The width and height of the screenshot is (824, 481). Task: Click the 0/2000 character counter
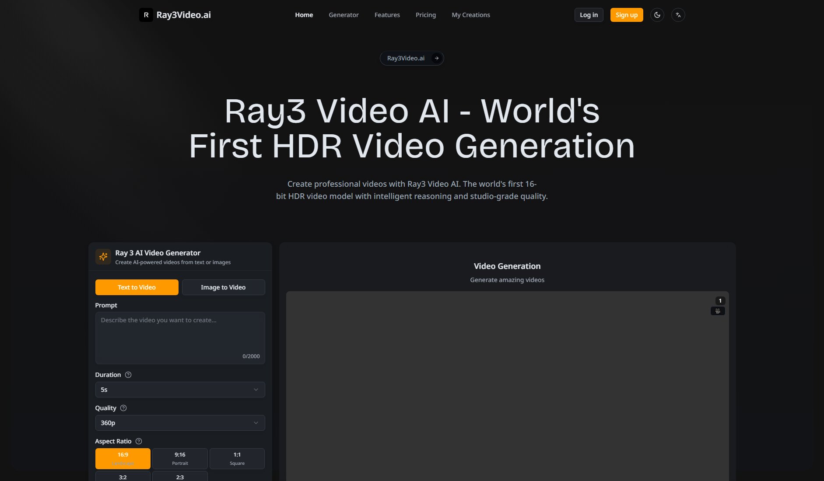tap(251, 356)
